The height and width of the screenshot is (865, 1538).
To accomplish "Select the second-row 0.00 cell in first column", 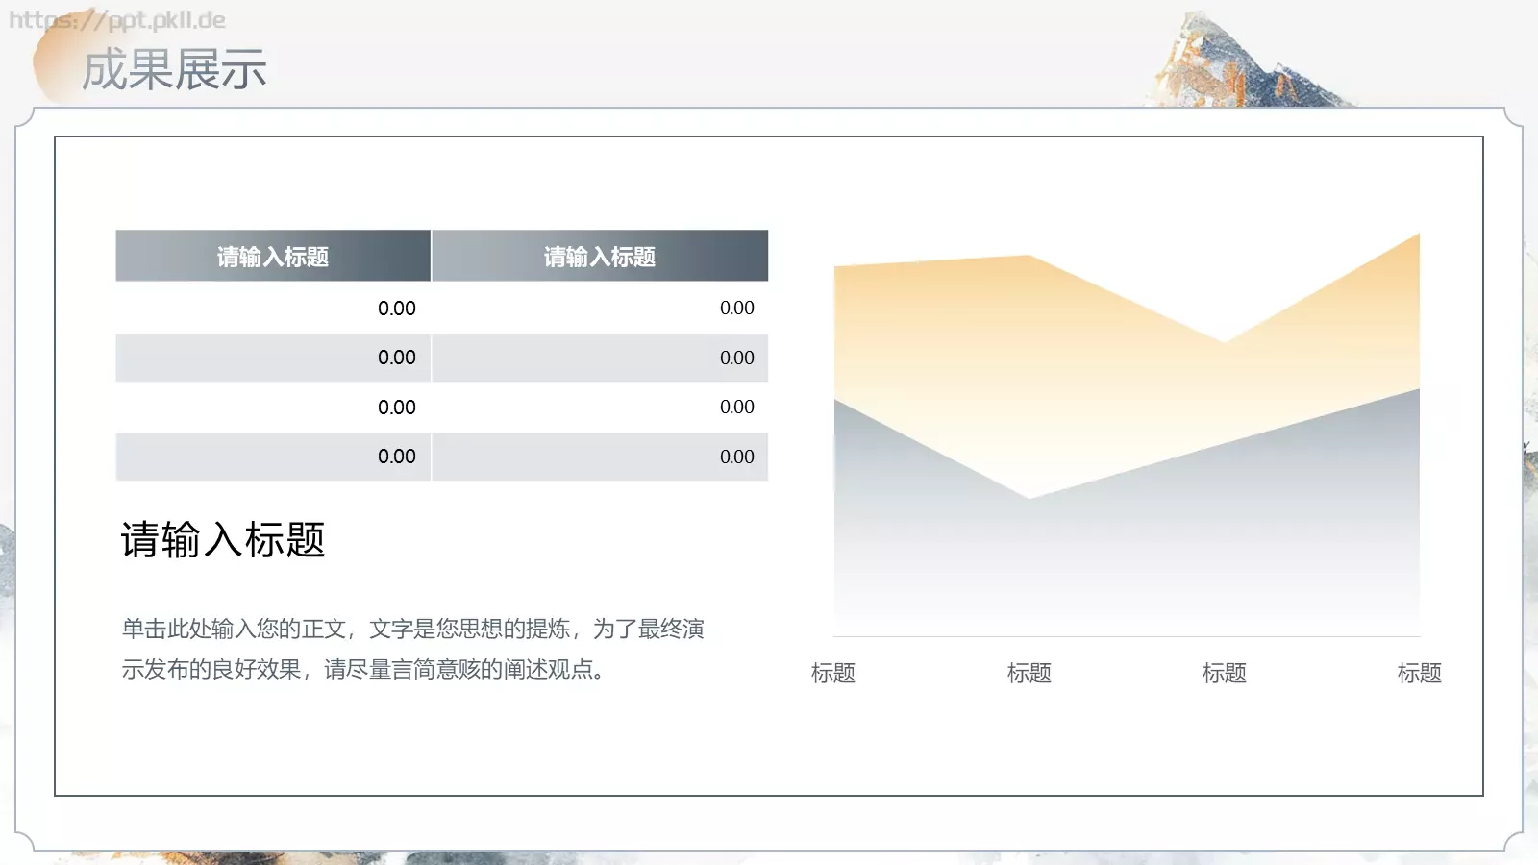I will click(x=273, y=358).
